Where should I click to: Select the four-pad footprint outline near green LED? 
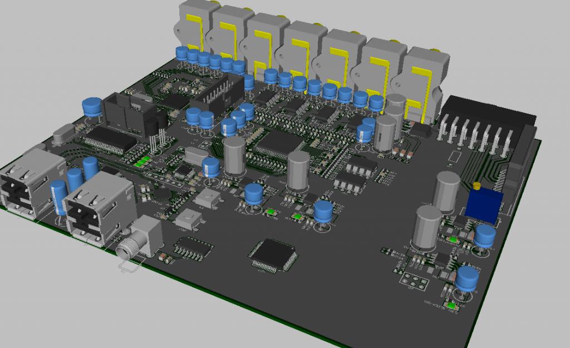click(x=414, y=281)
